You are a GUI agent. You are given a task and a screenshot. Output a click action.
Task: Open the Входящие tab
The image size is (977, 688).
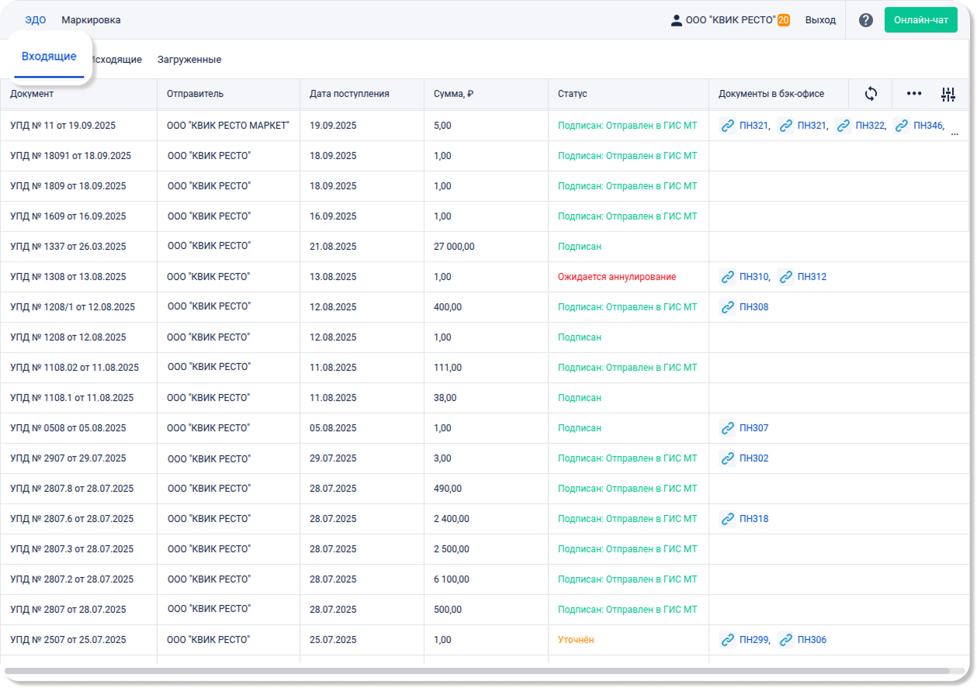(x=49, y=57)
